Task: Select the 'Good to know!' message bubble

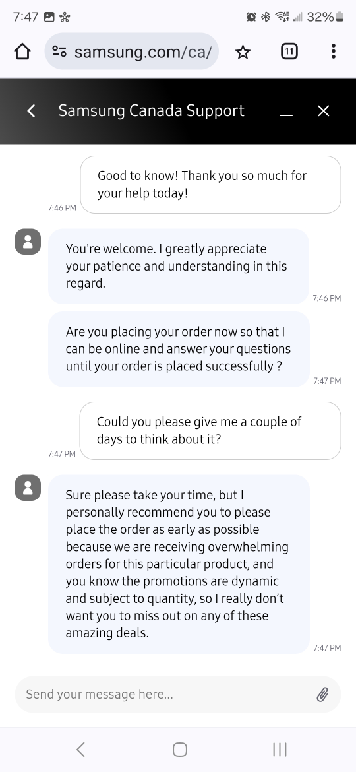Action: tap(210, 185)
